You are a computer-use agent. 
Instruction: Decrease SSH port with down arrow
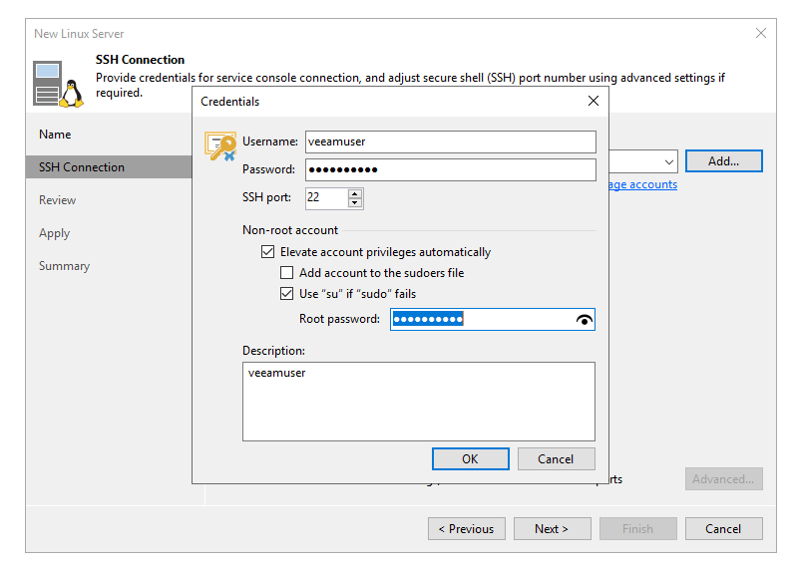(355, 203)
